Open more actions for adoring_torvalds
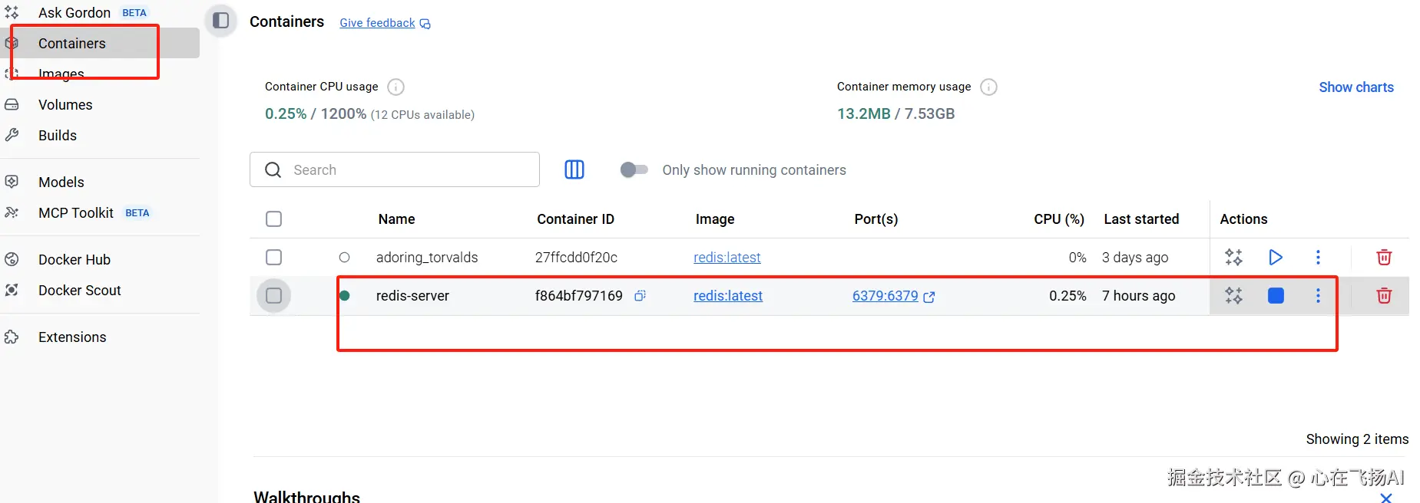Screen dimensions: 1420x503 coord(1318,258)
